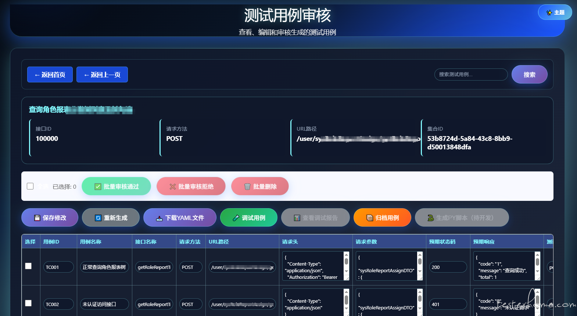
Task: Click the floppy disk icon on 保存修改
Action: pos(37,218)
